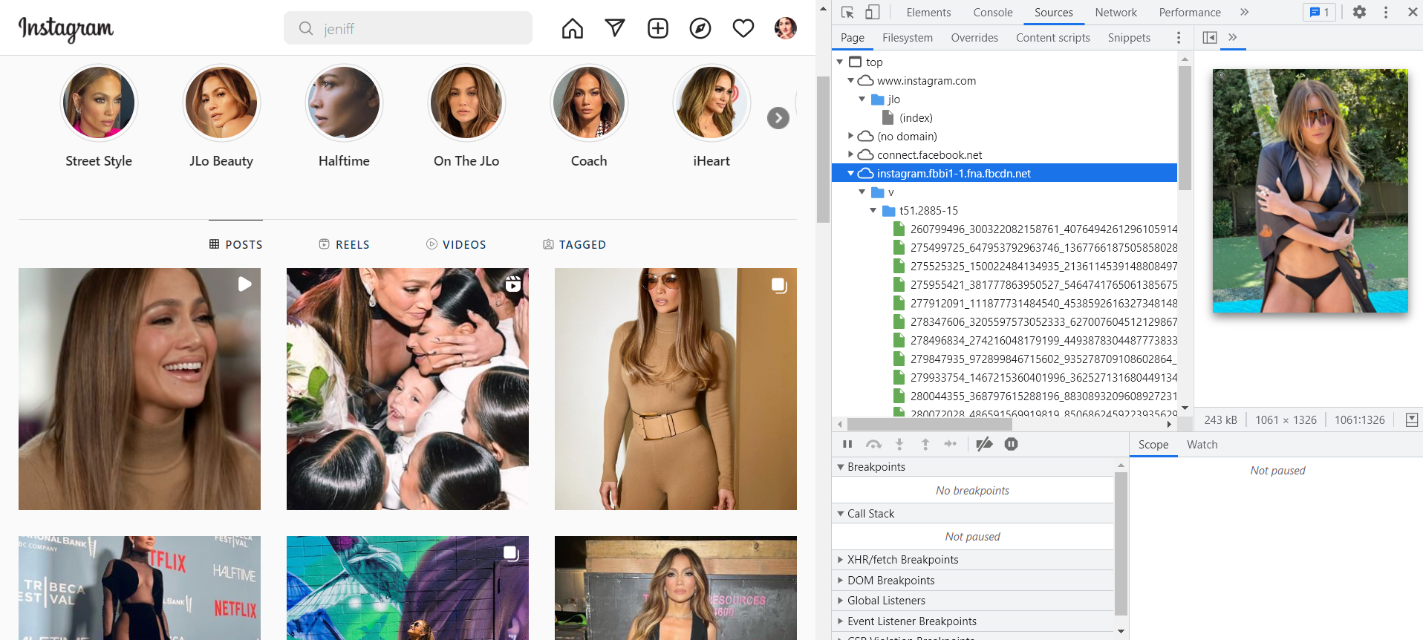Open the Instagram home feed icon
This screenshot has height=640, width=1423.
[573, 28]
